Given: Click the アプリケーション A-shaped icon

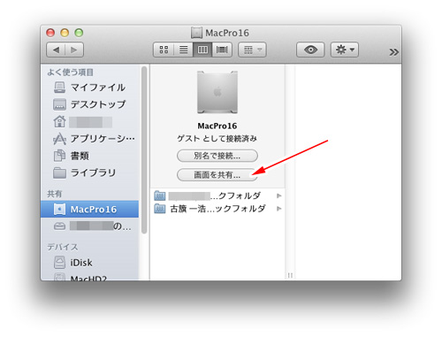Looking at the screenshot, I should pyautogui.click(x=59, y=139).
